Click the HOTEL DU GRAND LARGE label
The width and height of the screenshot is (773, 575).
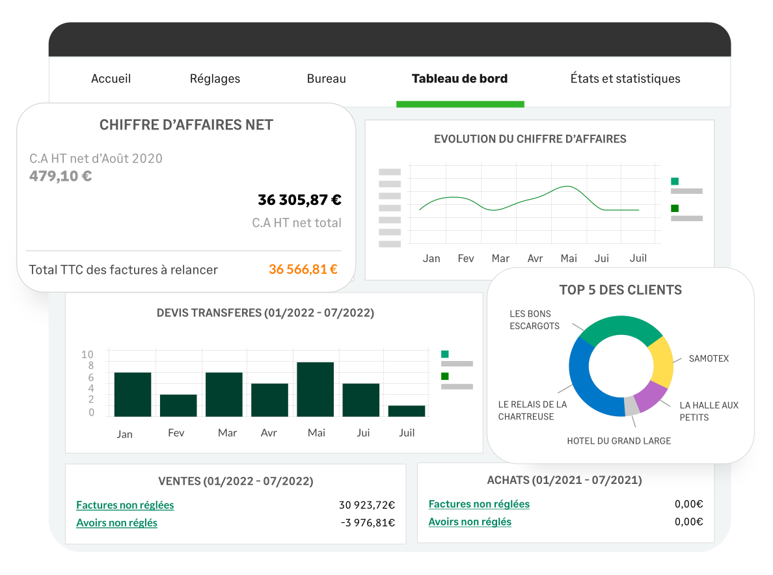click(x=619, y=441)
